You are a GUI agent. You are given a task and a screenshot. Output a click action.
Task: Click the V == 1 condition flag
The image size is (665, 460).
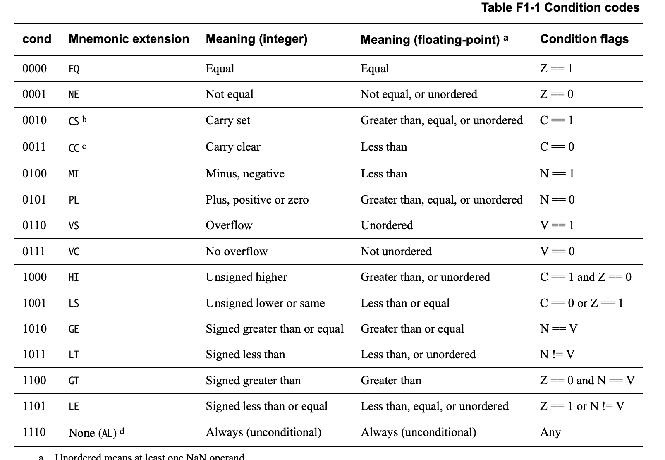coord(557,225)
